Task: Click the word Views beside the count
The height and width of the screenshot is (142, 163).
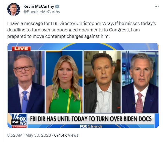Action: (x=73, y=135)
